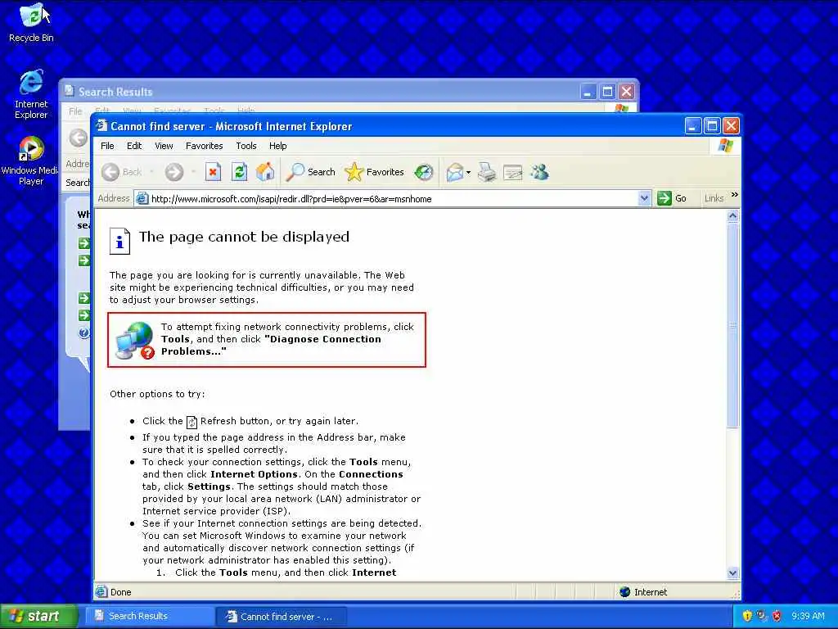Open the Back button history dropdown arrow

(x=151, y=172)
